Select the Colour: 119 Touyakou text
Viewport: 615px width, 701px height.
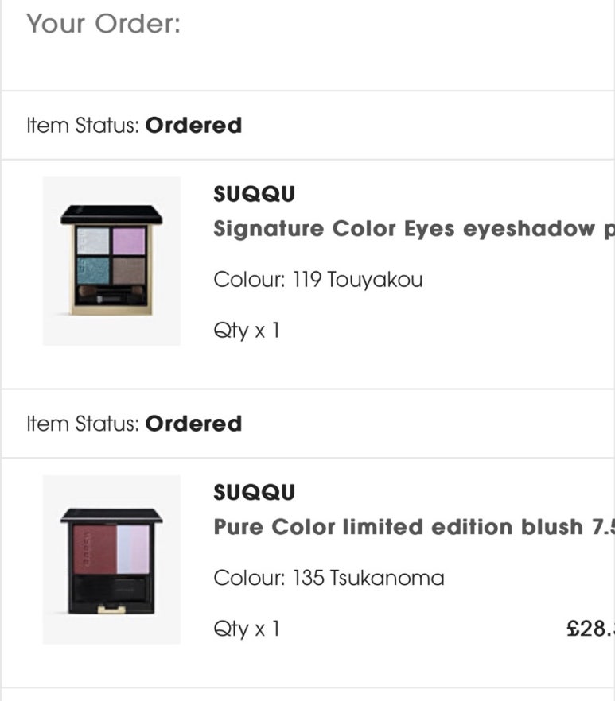click(318, 280)
